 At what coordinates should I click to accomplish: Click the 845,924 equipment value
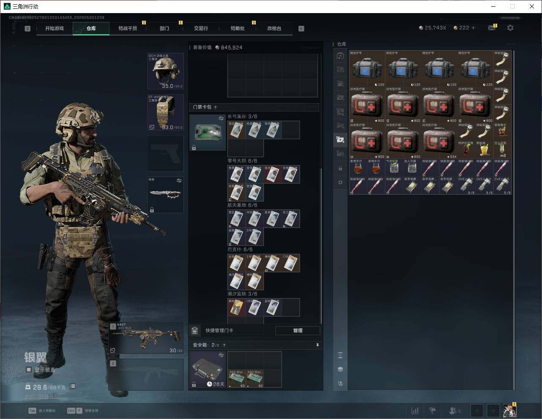[229, 47]
